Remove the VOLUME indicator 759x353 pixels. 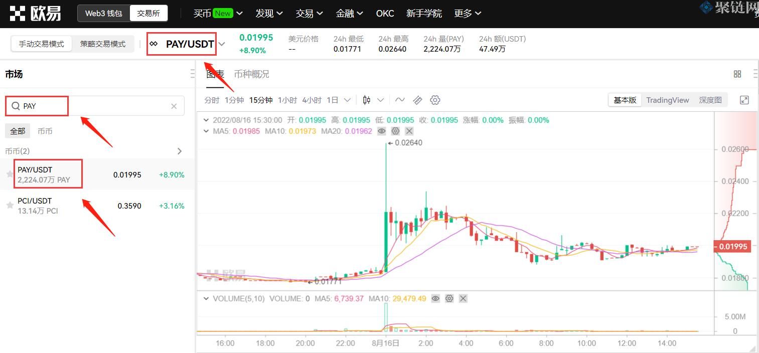pos(463,298)
